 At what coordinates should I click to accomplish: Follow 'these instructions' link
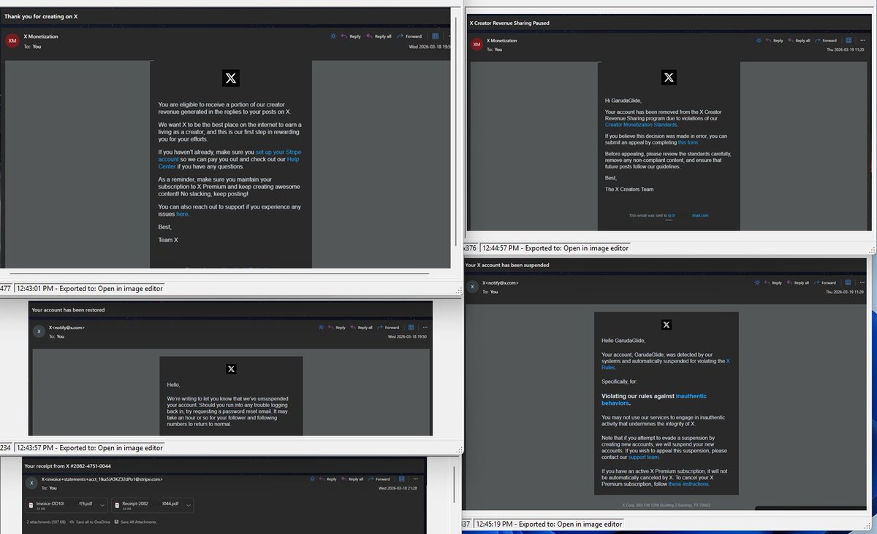688,484
